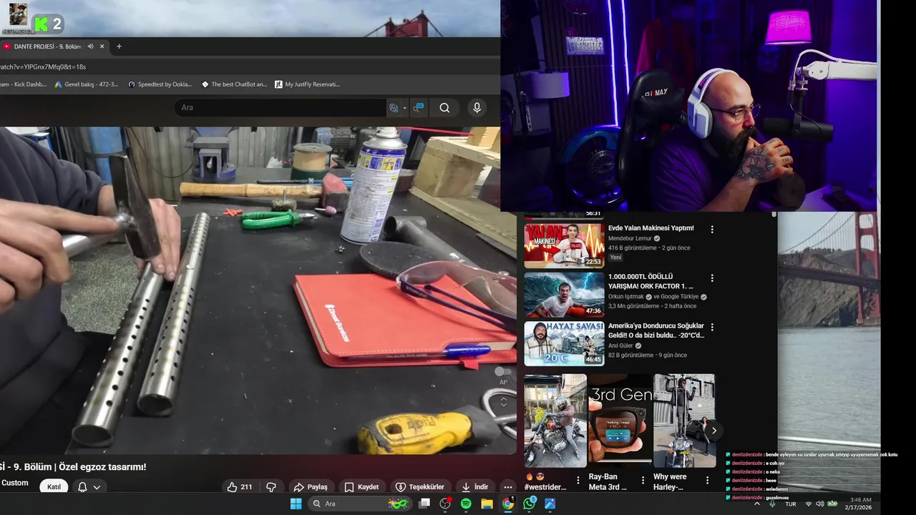Open Task View on the taskbar
Screen dimensions: 916x515
pyautogui.click(x=424, y=504)
